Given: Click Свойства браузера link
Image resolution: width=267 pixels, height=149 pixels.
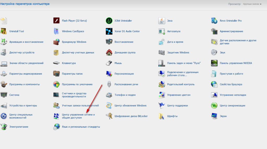Looking at the screenshot, I should (231, 84).
